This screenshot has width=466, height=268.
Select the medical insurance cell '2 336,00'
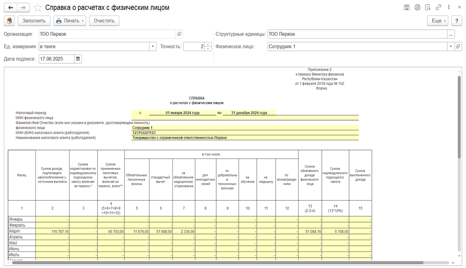point(184,231)
